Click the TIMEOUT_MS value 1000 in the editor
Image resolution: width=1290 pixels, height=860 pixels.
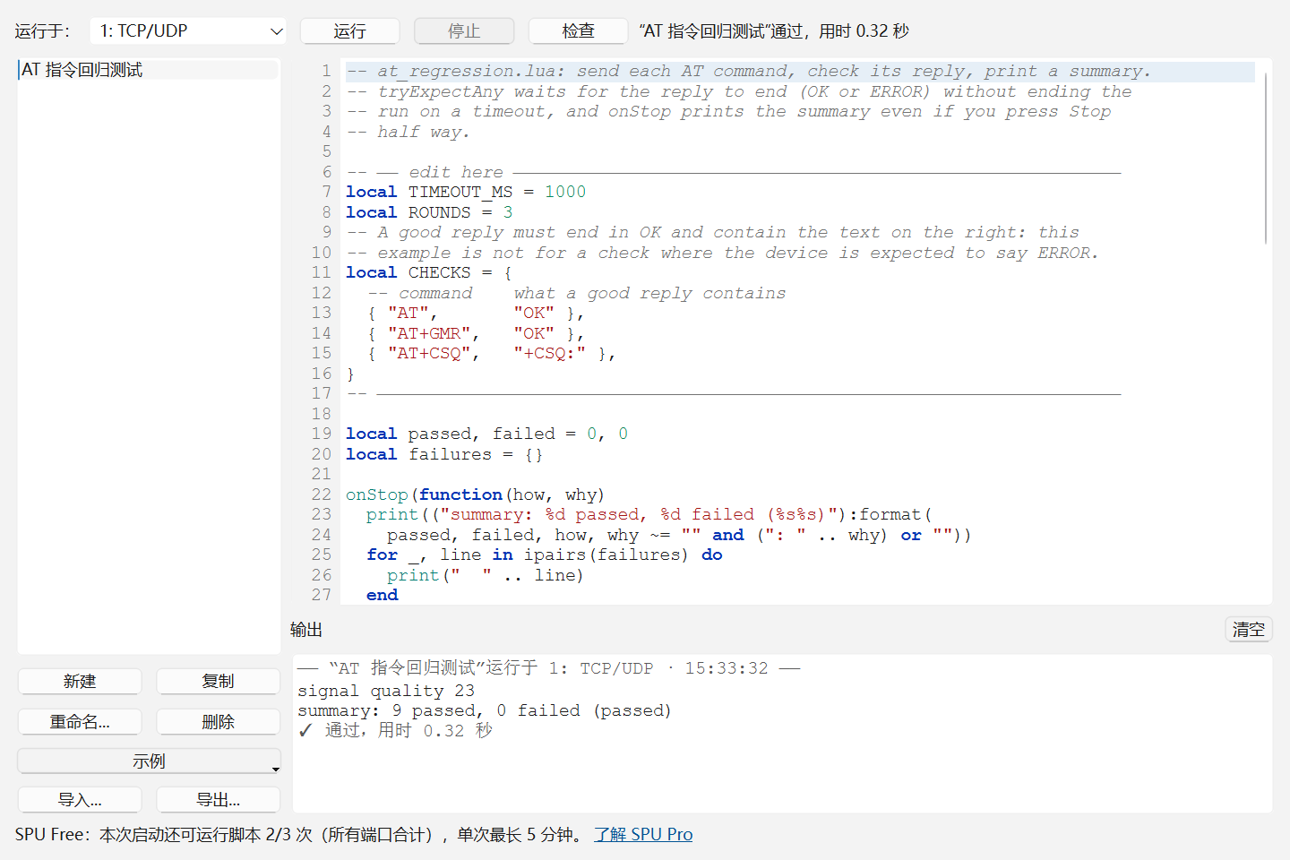point(565,192)
